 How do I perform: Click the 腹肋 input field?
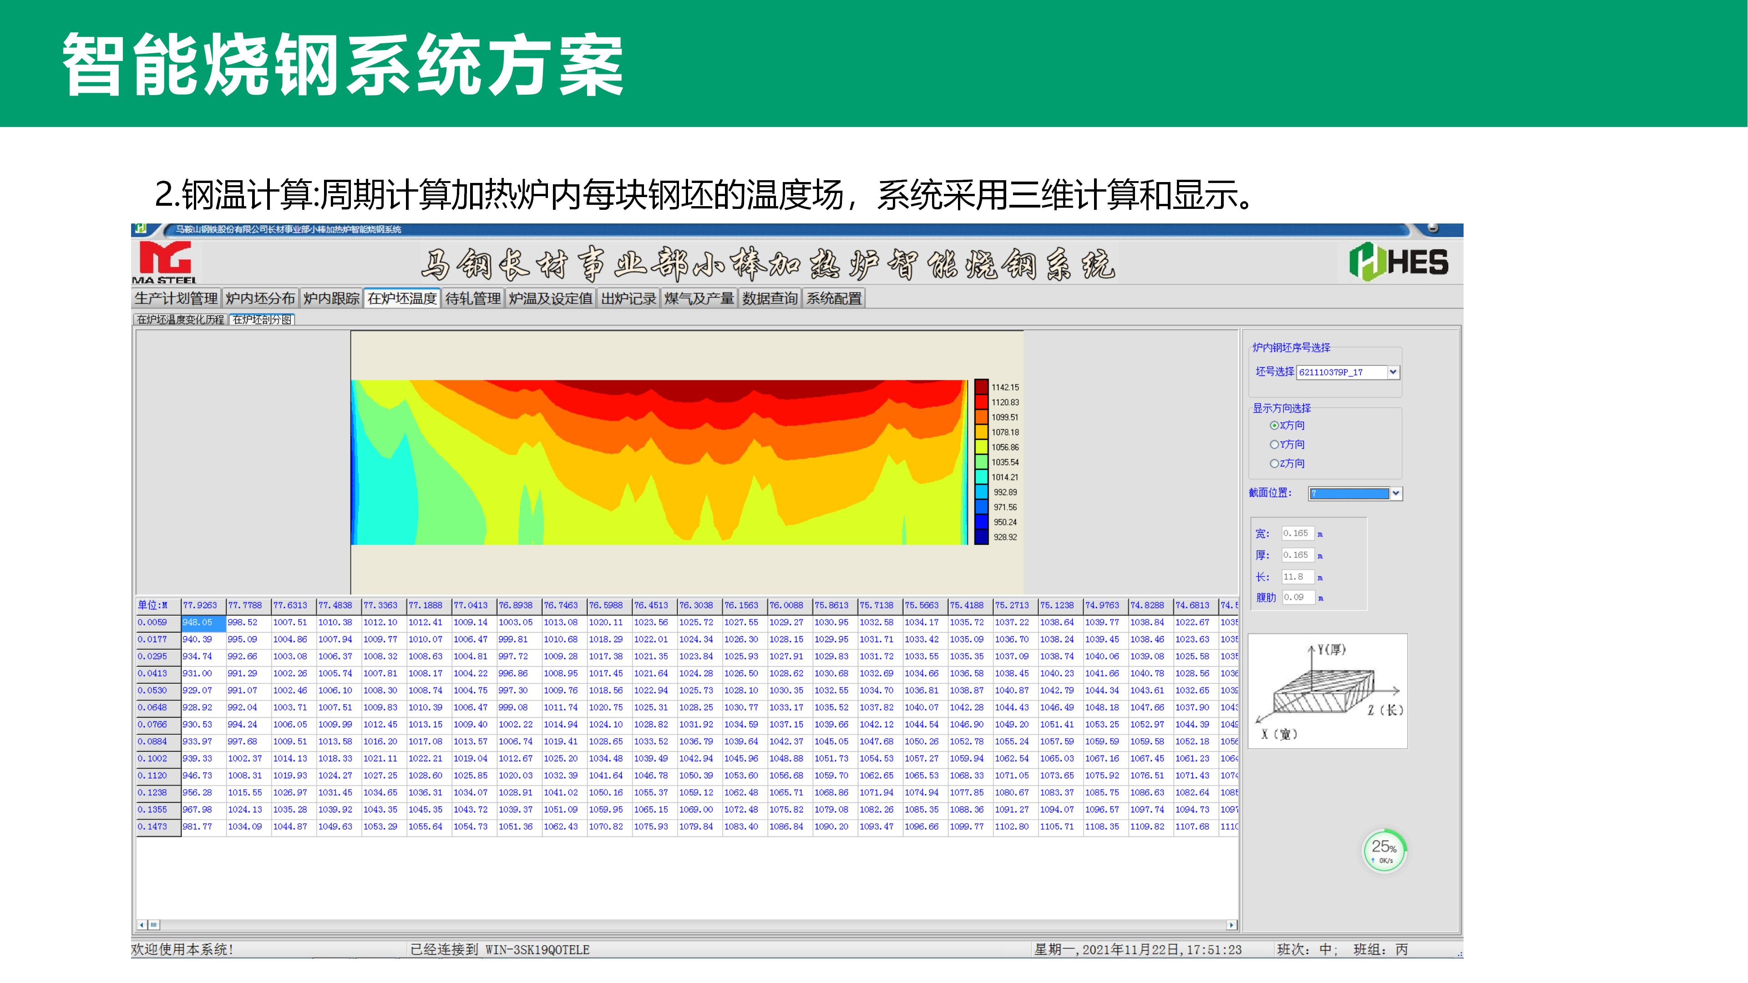tap(1297, 597)
